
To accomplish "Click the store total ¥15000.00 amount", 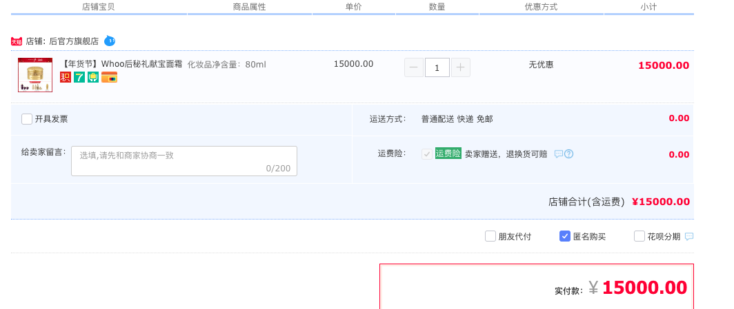I will [660, 202].
